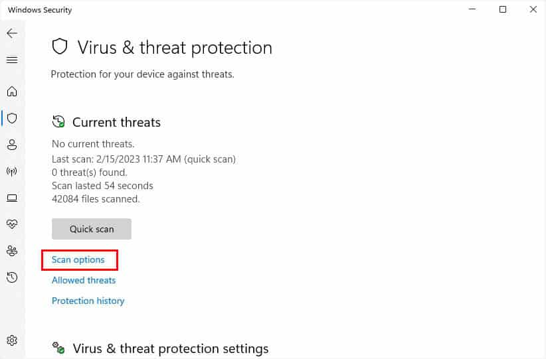Open Protection history link
The image size is (546, 359).
(x=88, y=301)
